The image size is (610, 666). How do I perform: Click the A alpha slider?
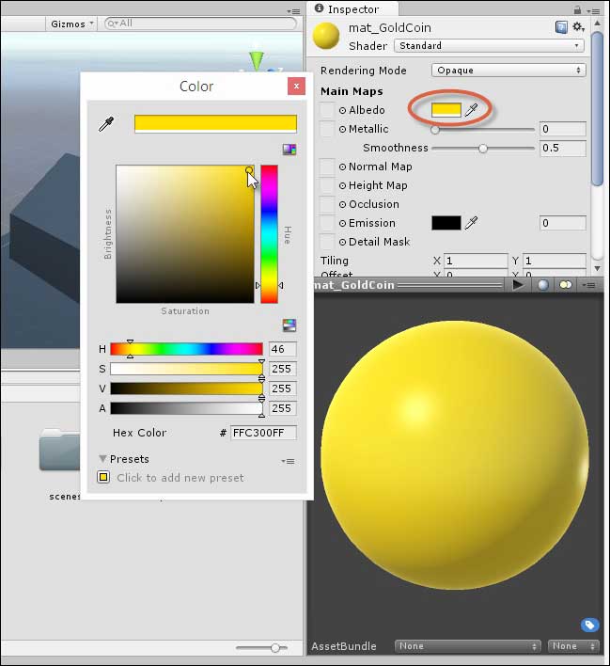[x=186, y=408]
